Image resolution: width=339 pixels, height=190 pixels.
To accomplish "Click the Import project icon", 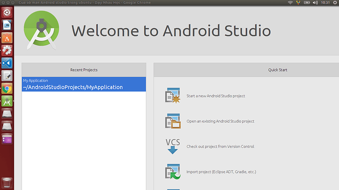I will [173, 172].
